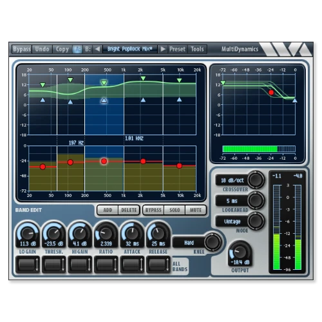The image size is (322, 322).
Task: Click the DELETE band button
Action: point(129,210)
